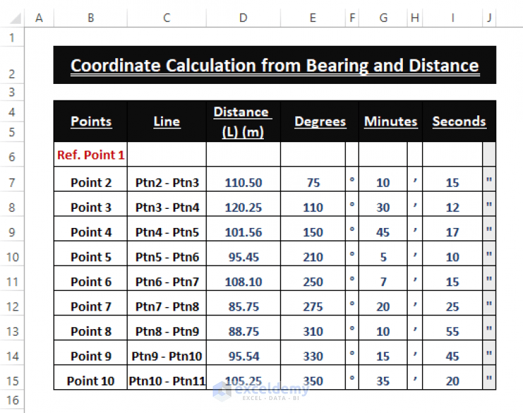Select minutes value 7 in row 11

(x=383, y=279)
